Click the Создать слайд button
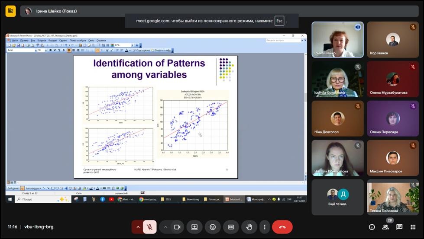Image resolution: width=424 pixels, height=239 pixels. point(161,51)
